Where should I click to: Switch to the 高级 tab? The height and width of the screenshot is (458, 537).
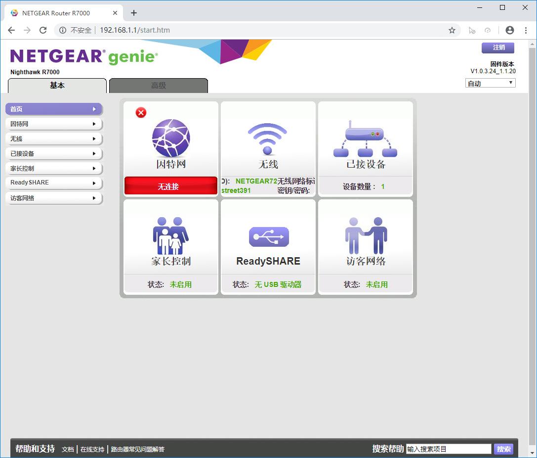[159, 86]
